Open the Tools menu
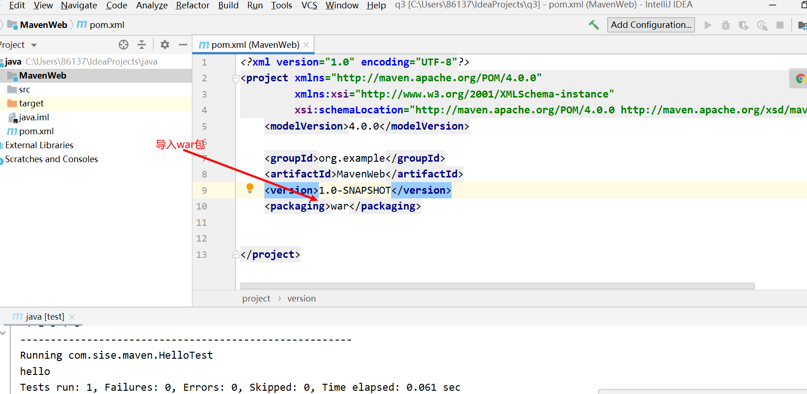Viewport: 807px width, 394px height. coord(282,5)
